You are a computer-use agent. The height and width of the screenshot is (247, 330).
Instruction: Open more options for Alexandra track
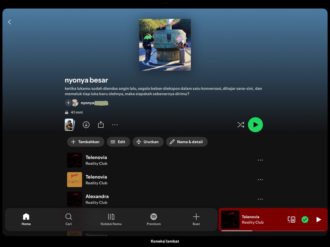point(260,199)
